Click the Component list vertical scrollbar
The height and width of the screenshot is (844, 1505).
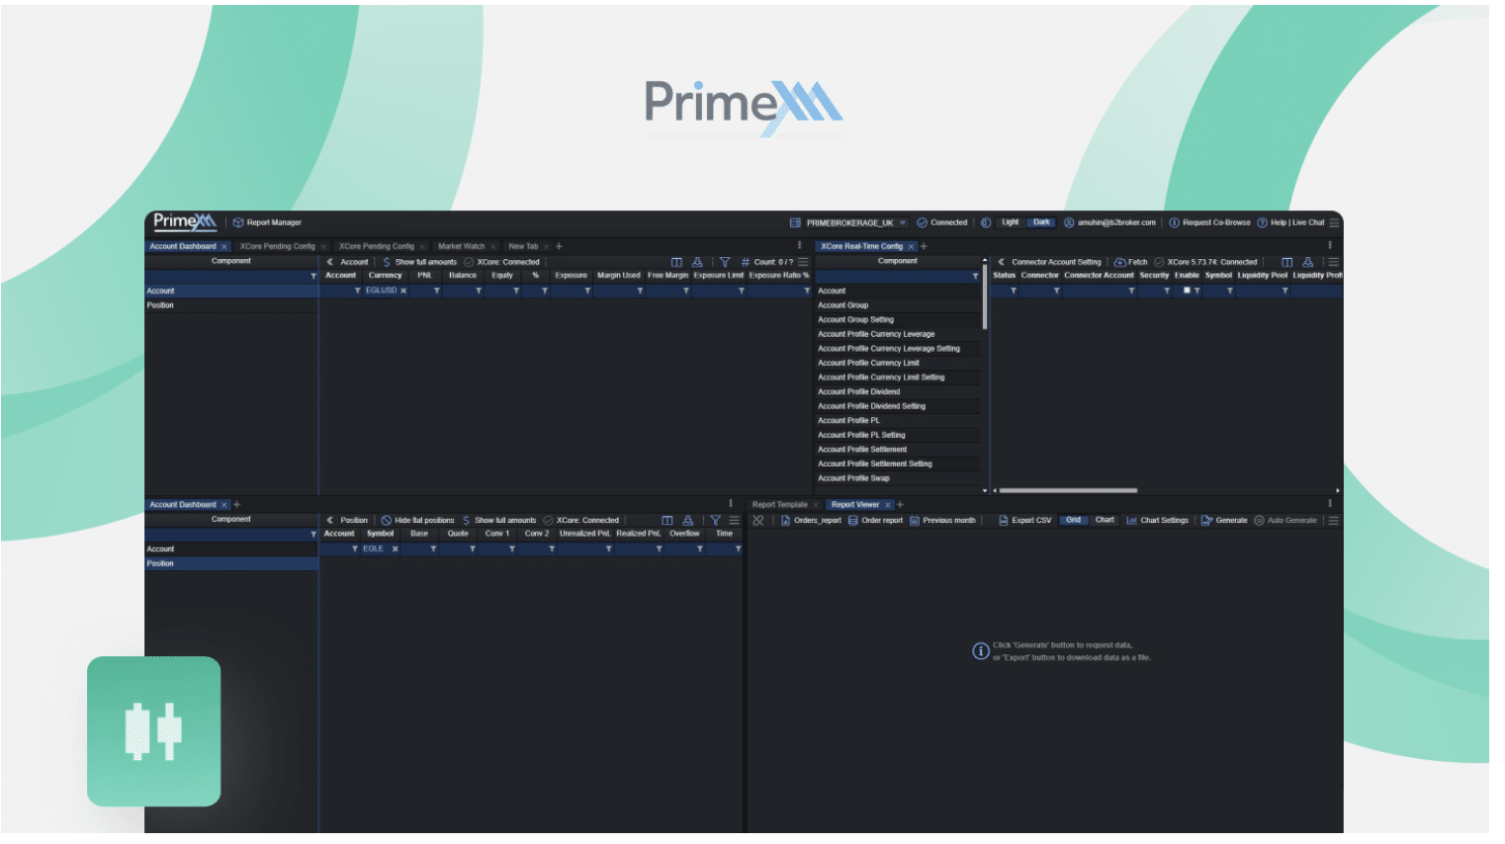pyautogui.click(x=985, y=296)
